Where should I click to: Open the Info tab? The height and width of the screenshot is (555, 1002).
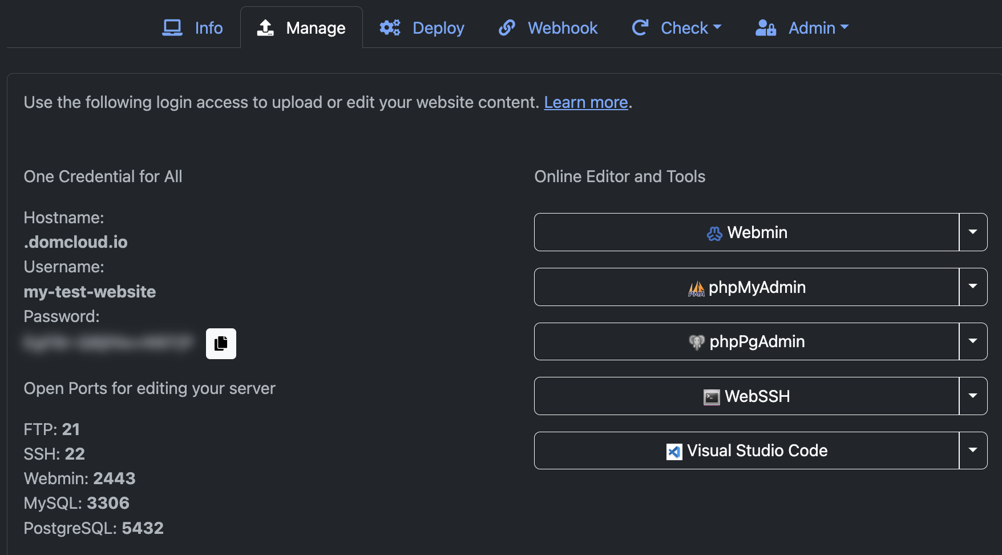pos(192,28)
